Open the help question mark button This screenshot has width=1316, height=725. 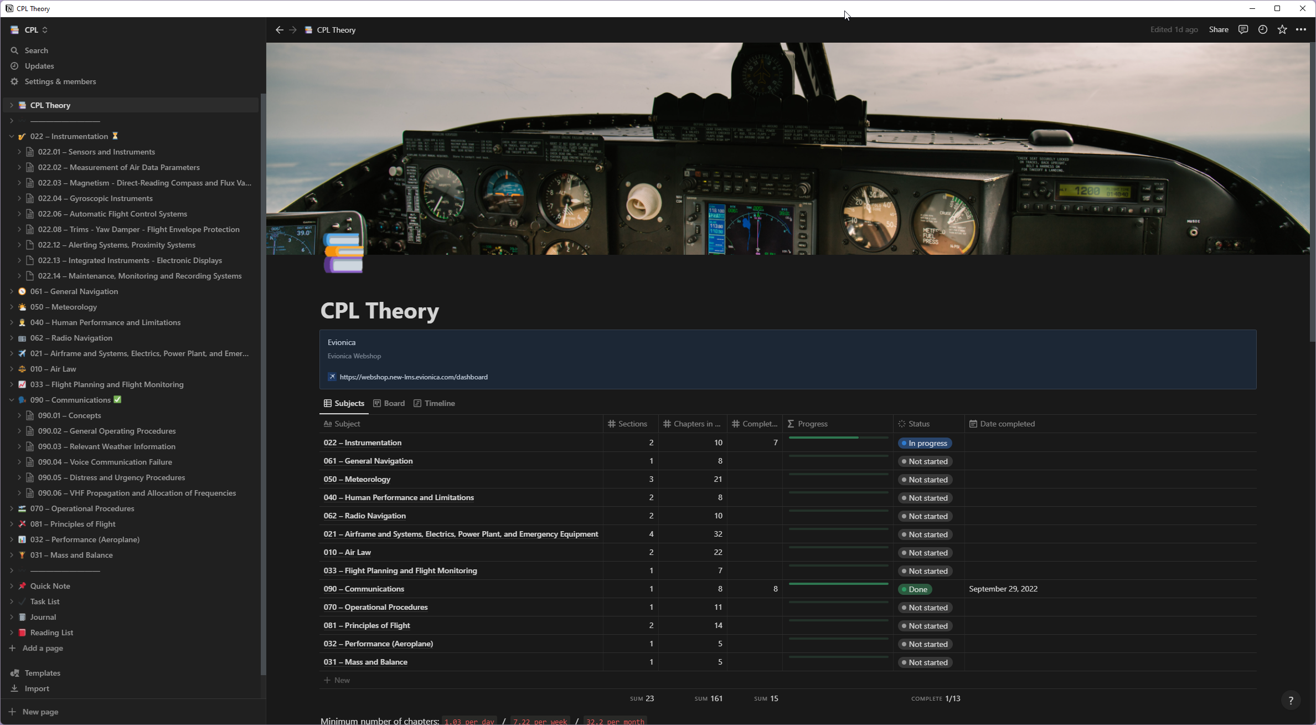1291,701
